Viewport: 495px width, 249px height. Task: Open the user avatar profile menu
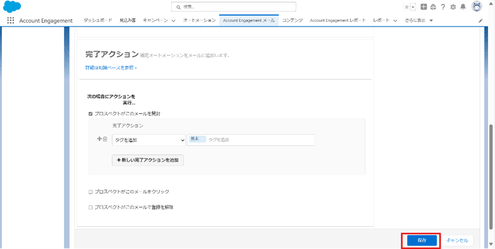pos(477,7)
